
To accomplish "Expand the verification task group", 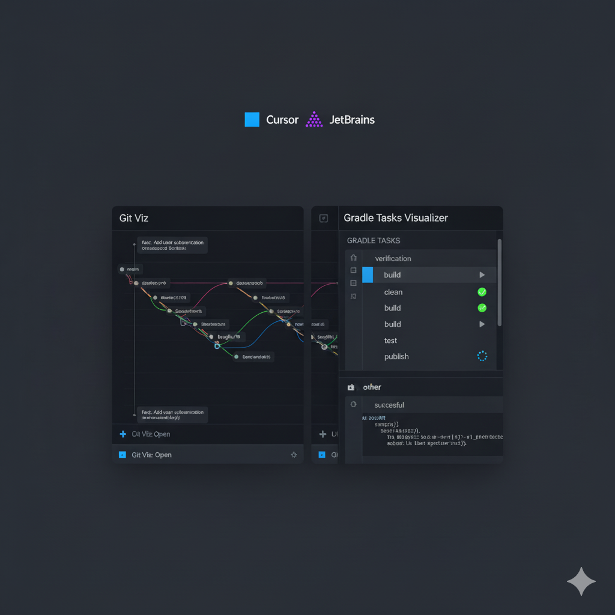I will pos(393,258).
